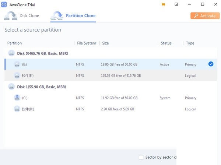The width and height of the screenshot is (221, 165).
Task: Click the Size column header
Action: 105,43
